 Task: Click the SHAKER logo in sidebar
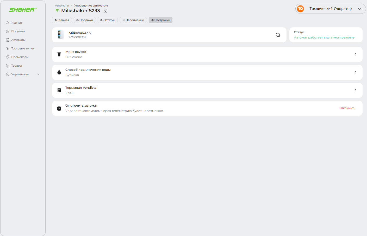click(x=23, y=10)
